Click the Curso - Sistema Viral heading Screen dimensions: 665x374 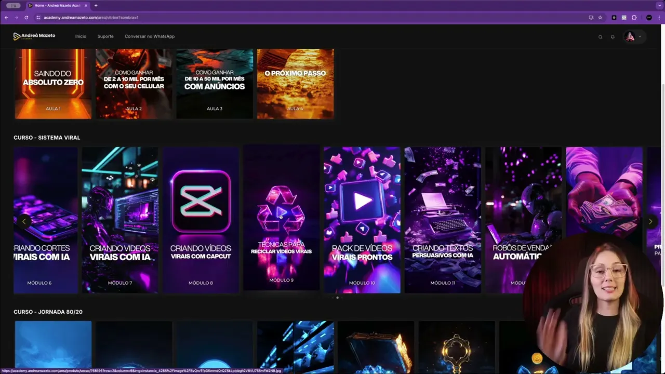[47, 138]
